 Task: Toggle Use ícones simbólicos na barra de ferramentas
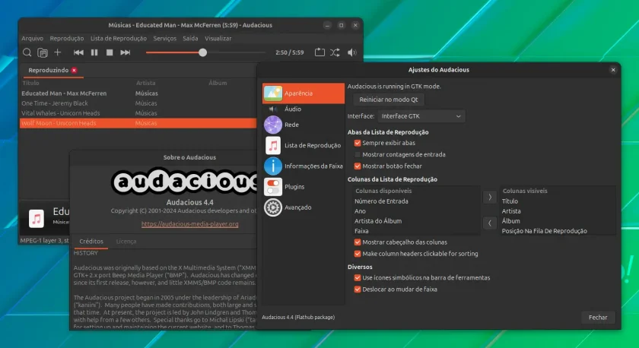[358, 278]
